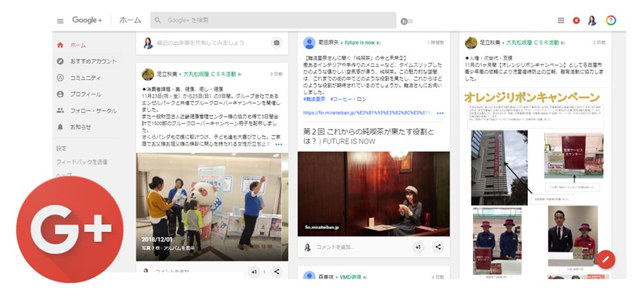Viewport: 640px width, 292px height.
Task: Share the panda event post
Action: 276,272
